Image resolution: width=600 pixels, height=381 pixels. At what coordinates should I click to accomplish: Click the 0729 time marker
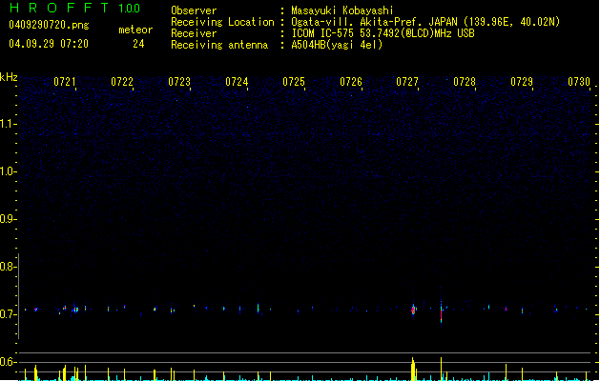click(522, 82)
